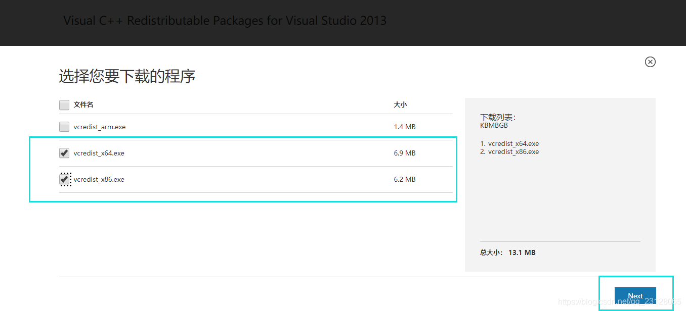This screenshot has width=686, height=311.
Task: Toggle the select-all checkbox beside 文件名
Action: [x=64, y=105]
